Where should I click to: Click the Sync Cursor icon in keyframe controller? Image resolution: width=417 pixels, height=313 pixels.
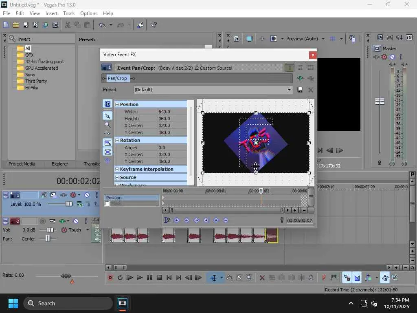[x=167, y=220]
